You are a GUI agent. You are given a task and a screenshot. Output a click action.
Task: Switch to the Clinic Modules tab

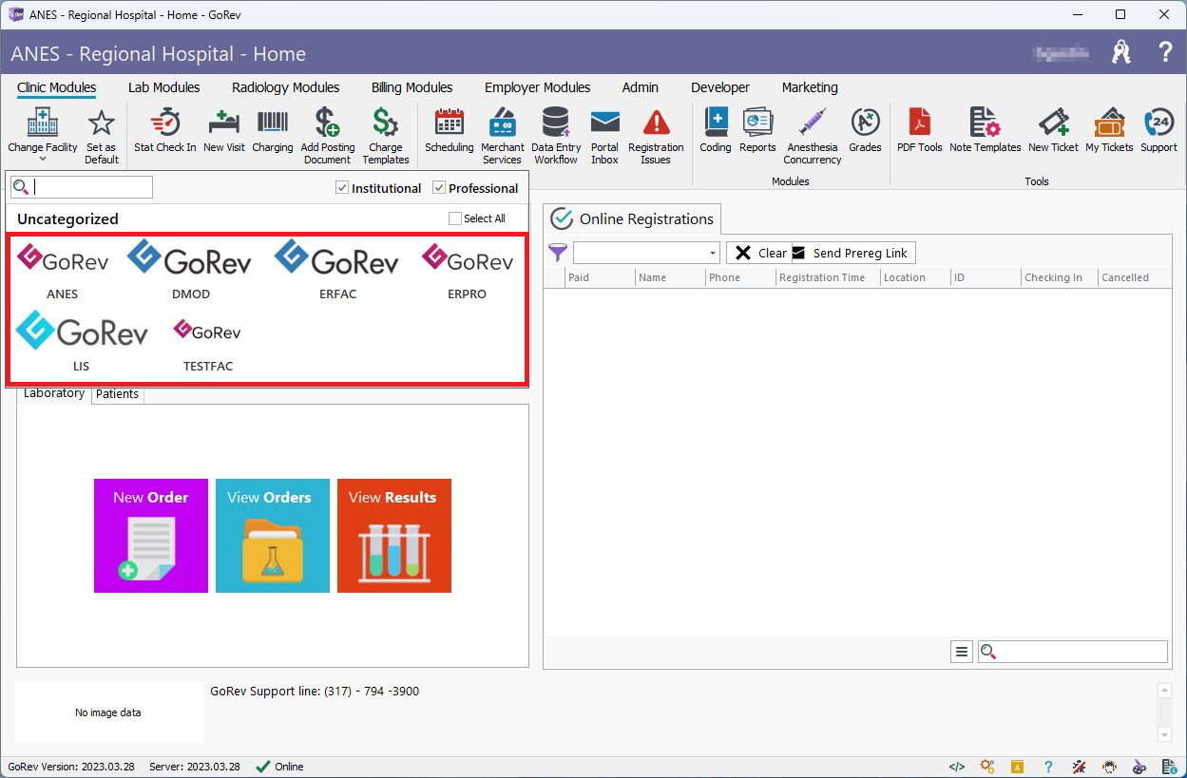tap(57, 87)
